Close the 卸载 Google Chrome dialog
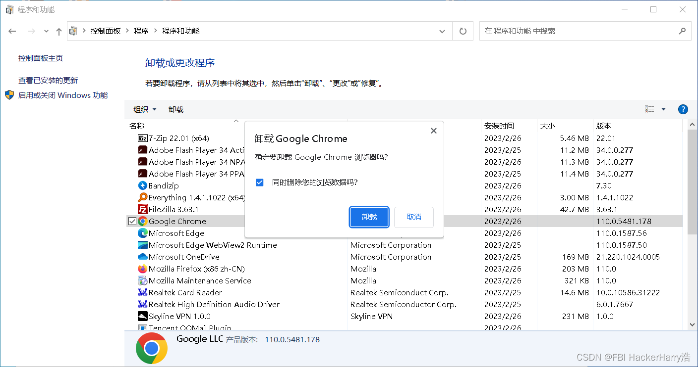This screenshot has height=367, width=698. [434, 131]
